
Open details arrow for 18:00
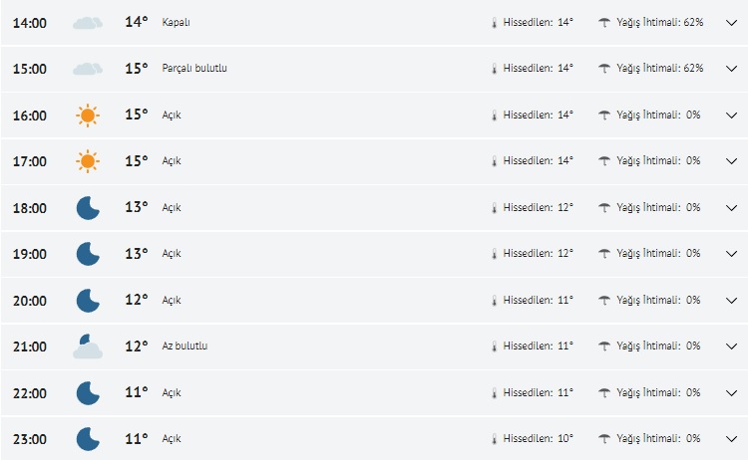pyautogui.click(x=731, y=207)
